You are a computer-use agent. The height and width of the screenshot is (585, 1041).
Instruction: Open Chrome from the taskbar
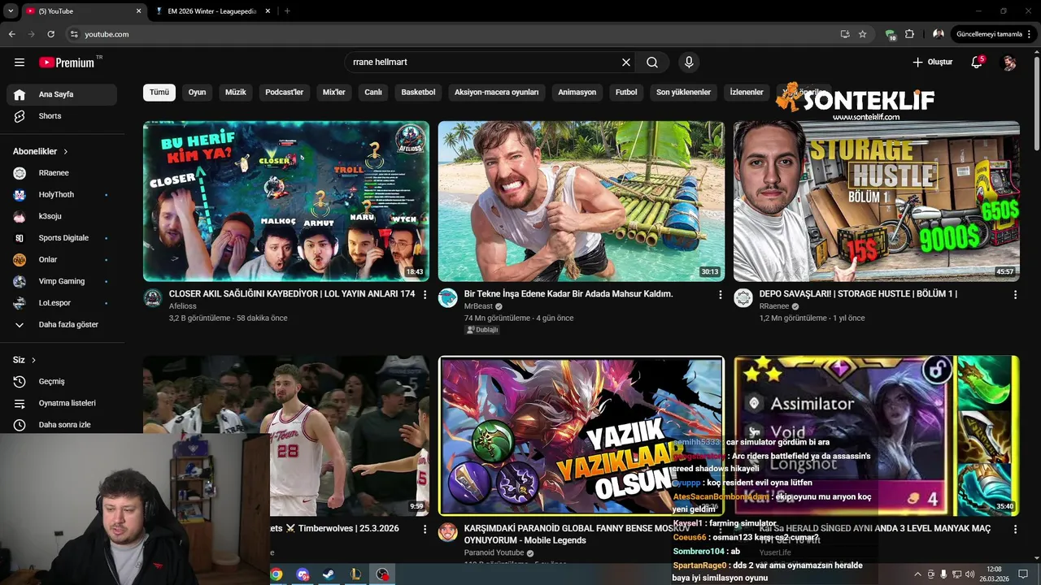pos(277,574)
